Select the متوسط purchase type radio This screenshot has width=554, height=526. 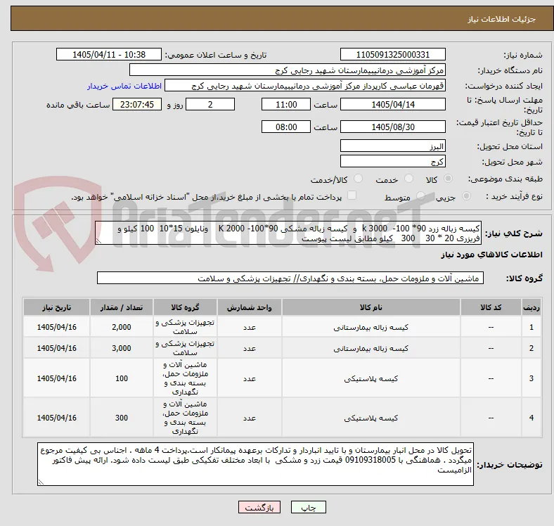click(x=420, y=195)
